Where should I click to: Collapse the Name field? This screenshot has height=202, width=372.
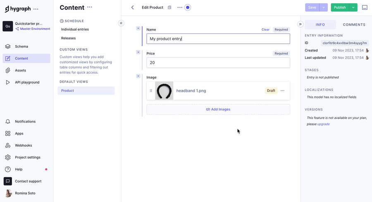138,29
